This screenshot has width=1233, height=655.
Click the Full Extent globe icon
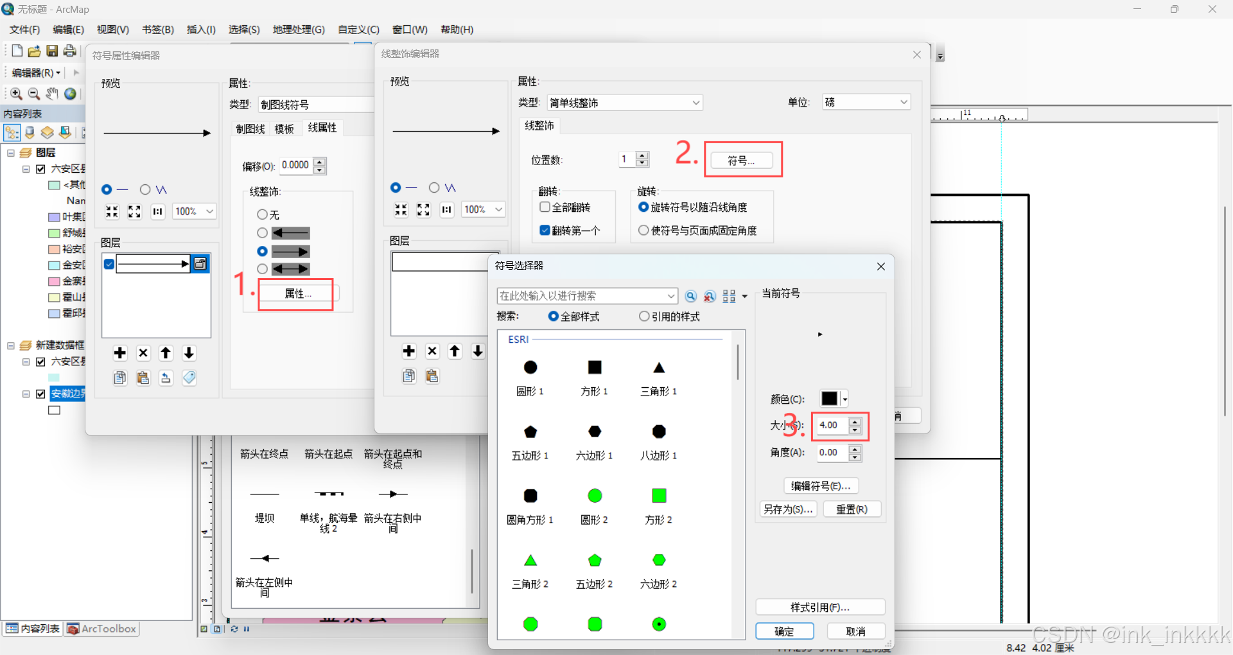coord(70,94)
